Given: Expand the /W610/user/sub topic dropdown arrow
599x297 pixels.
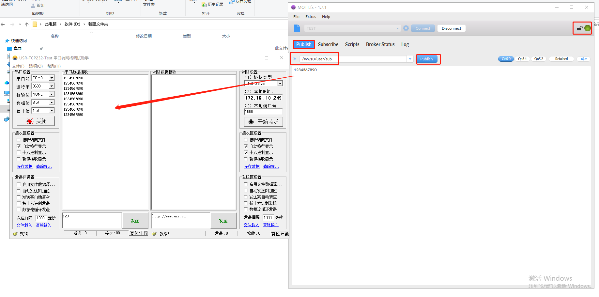Looking at the screenshot, I should [410, 59].
